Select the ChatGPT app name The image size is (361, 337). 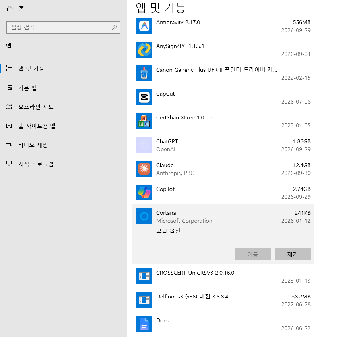coord(167,141)
